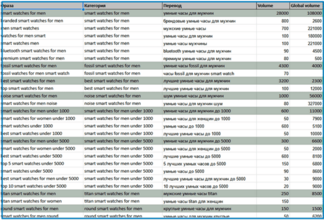Click phrase 'bluetooth smart watches for men'

[x=42, y=51]
